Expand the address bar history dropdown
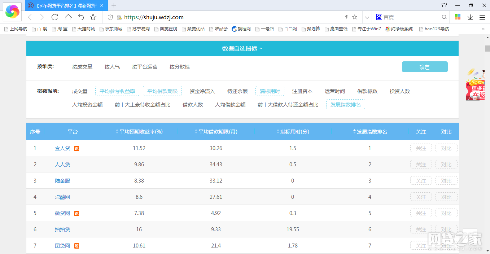This screenshot has height=254, width=490. 367,17
